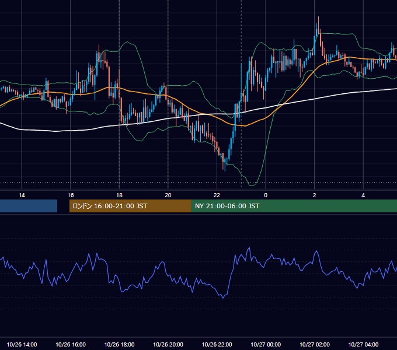Click the 10/27 00:00 date label
The width and height of the screenshot is (397, 350).
click(x=266, y=344)
